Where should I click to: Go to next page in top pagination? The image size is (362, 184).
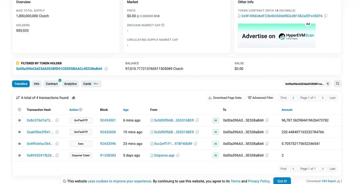click(x=323, y=98)
